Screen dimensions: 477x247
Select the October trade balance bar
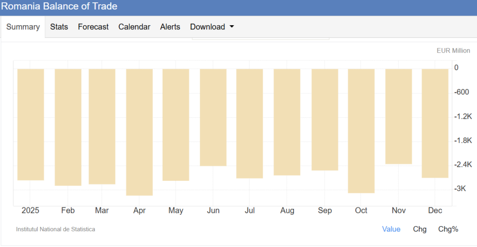click(361, 130)
